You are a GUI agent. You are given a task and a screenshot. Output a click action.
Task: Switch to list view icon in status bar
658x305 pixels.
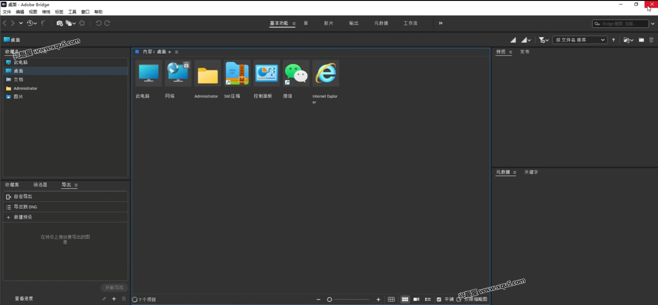point(428,299)
